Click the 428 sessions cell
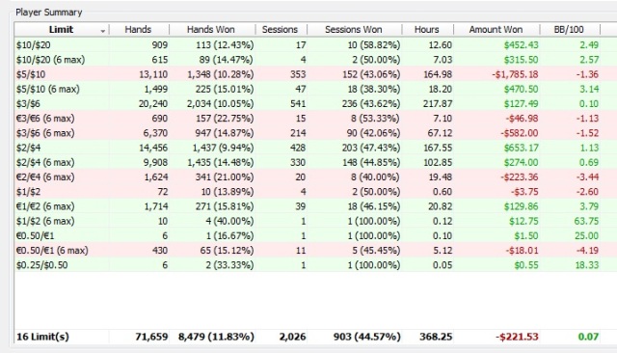Image resolution: width=617 pixels, height=353 pixels. pos(298,148)
